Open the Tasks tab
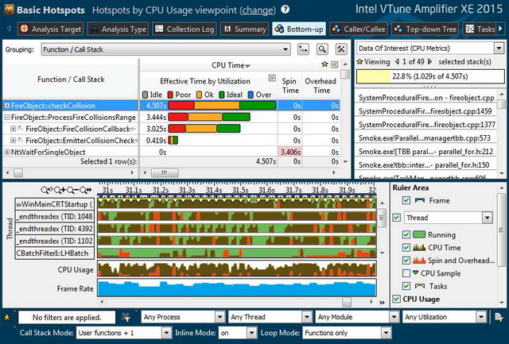509x344 pixels. point(480,29)
